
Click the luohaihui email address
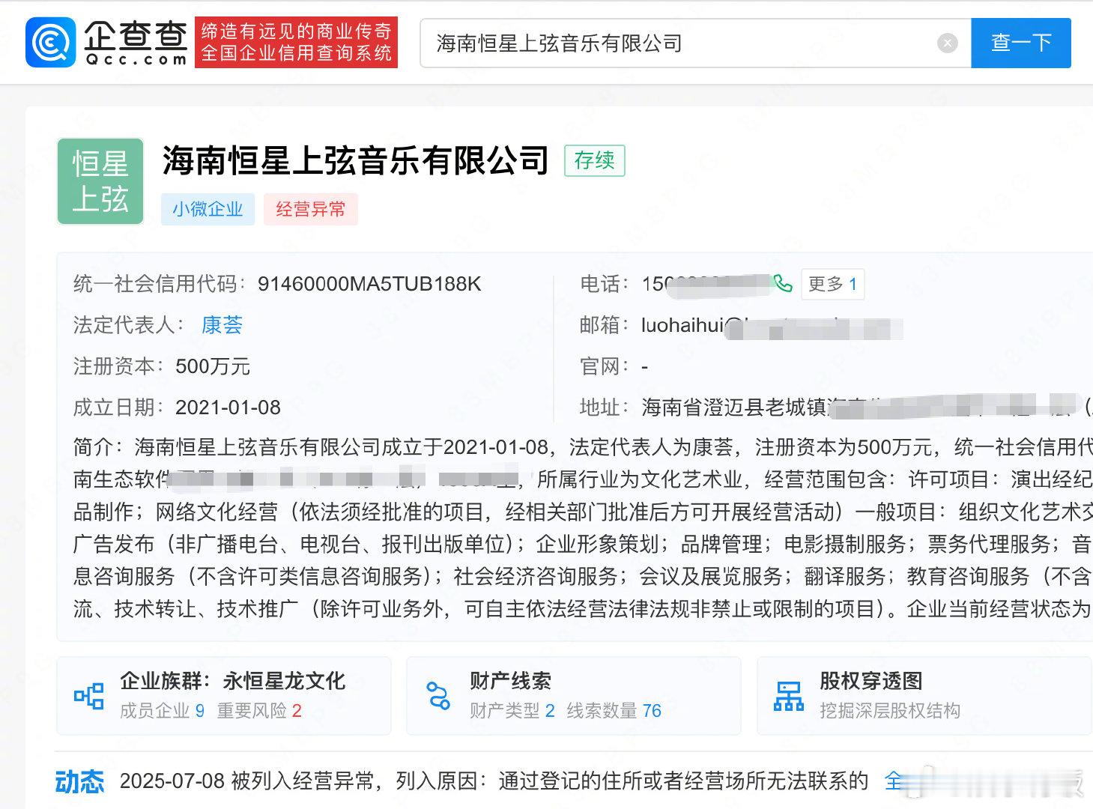(x=772, y=326)
